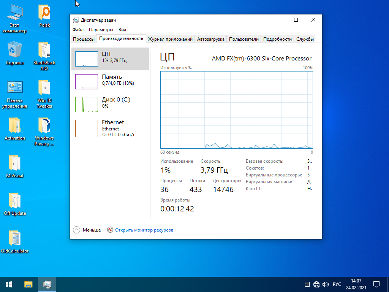Screen dimensions: 389x292
Task: Select the Win 10 Tweaker desktop icon
Action: click(44, 94)
